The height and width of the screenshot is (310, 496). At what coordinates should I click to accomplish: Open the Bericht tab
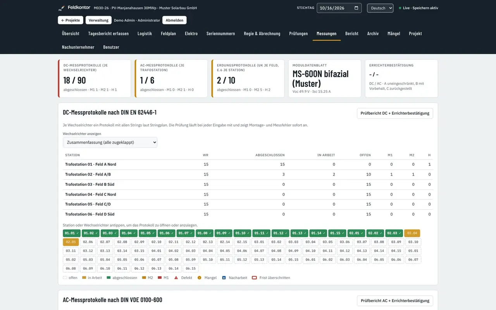click(352, 34)
